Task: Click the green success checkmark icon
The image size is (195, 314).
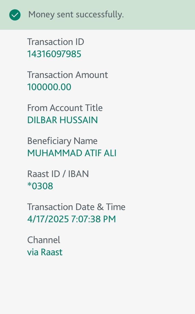Action: [15, 15]
